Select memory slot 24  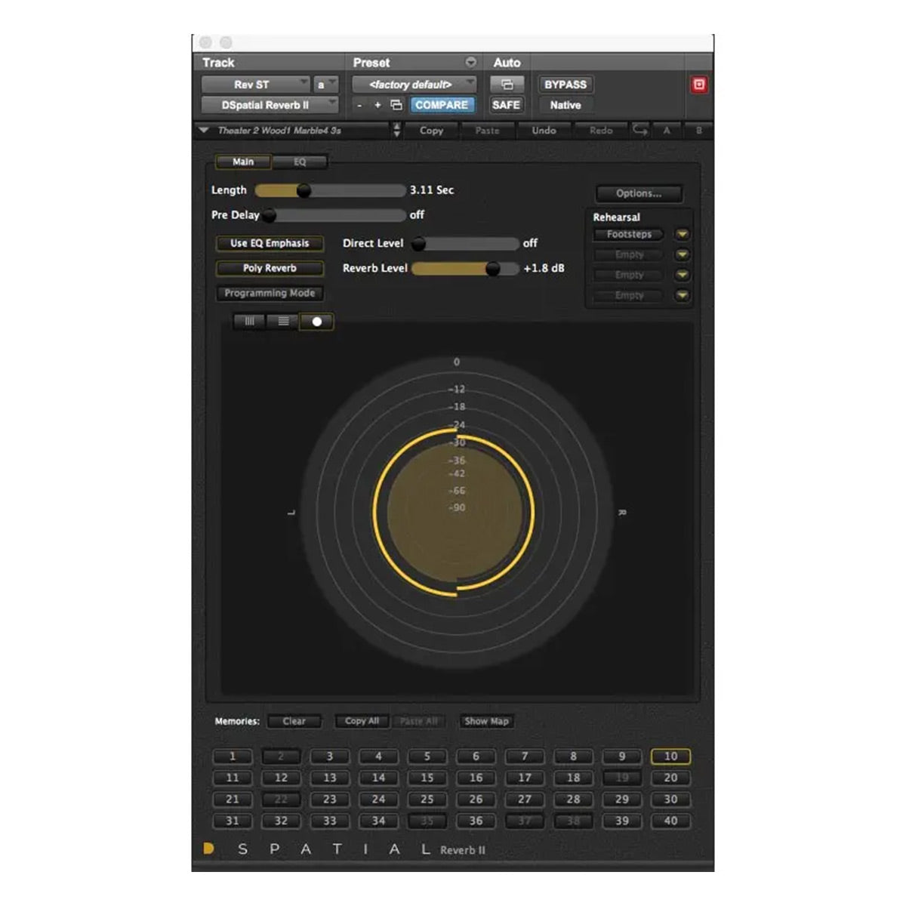[x=378, y=799]
